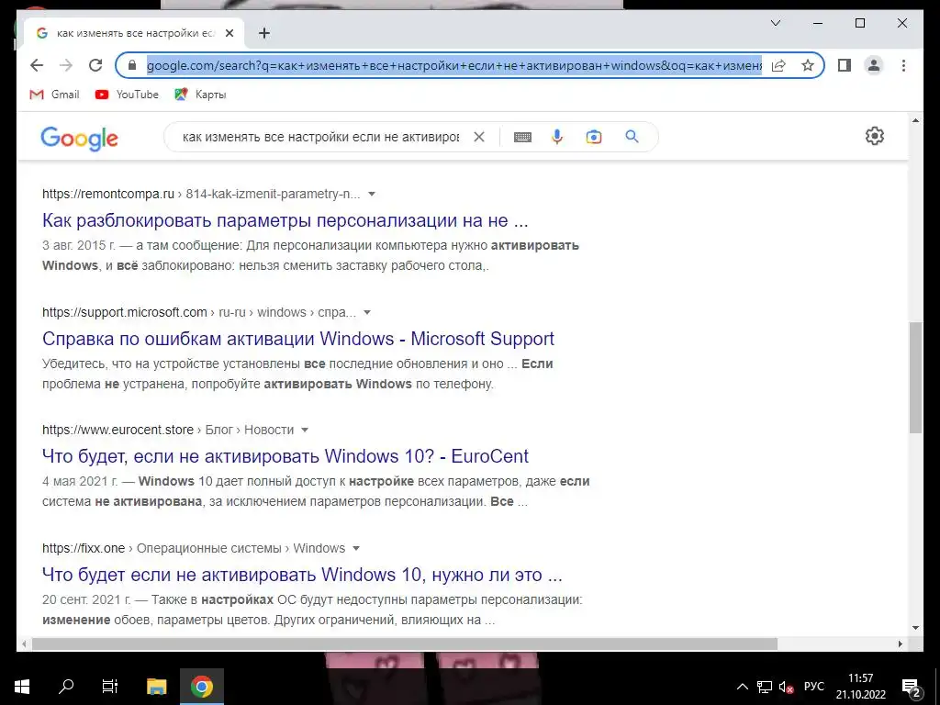940x705 pixels.
Task: Open the Chrome profile avatar menu
Action: pyautogui.click(x=874, y=65)
